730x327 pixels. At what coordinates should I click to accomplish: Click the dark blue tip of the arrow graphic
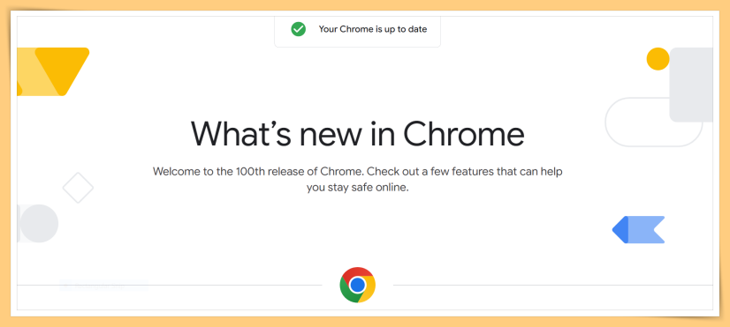620,229
